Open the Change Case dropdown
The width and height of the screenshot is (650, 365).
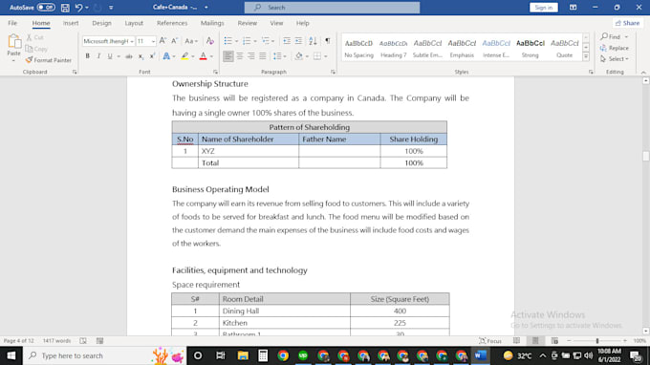click(191, 41)
